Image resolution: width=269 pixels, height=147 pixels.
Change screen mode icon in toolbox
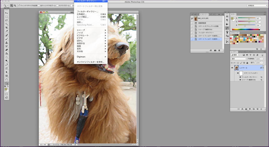(6, 98)
